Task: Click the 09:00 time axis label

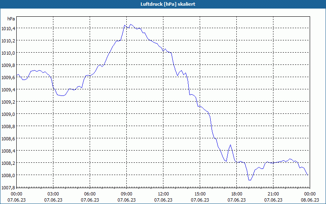Action: 127,194
